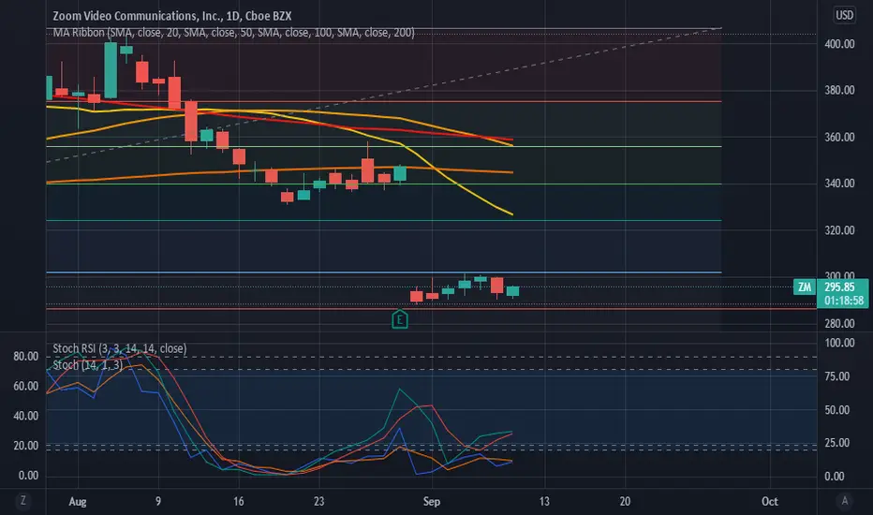Viewport: 873px width, 515px height.
Task: Click the Oct label on the time axis
Action: point(769,502)
